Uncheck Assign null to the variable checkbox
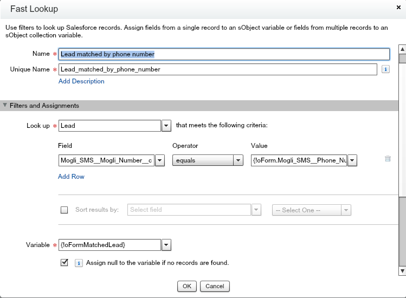Image resolution: width=406 pixels, height=298 pixels. (65, 263)
